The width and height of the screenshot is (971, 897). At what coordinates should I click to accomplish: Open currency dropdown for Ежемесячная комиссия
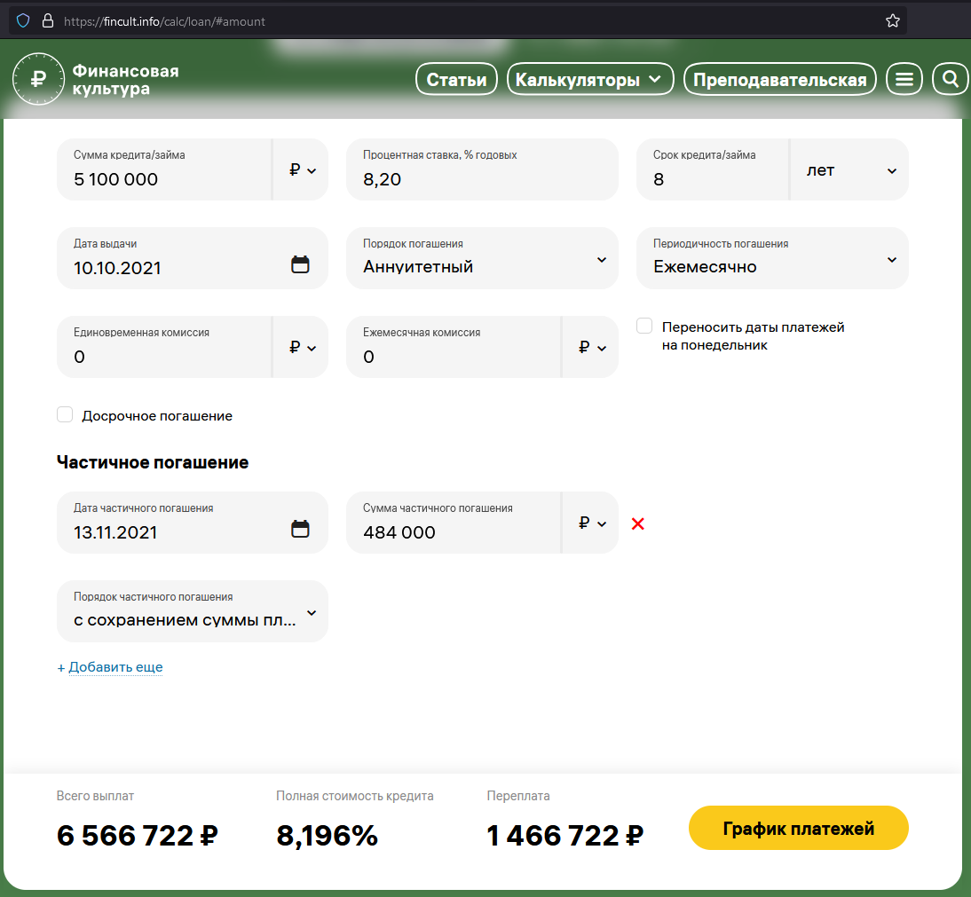click(591, 347)
